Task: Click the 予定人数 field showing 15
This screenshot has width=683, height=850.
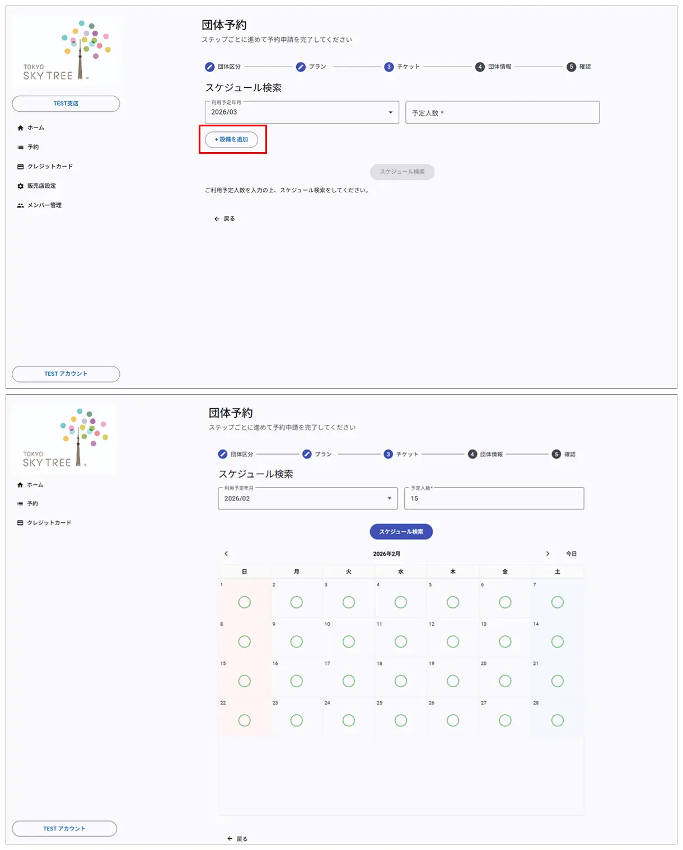Action: click(x=494, y=498)
